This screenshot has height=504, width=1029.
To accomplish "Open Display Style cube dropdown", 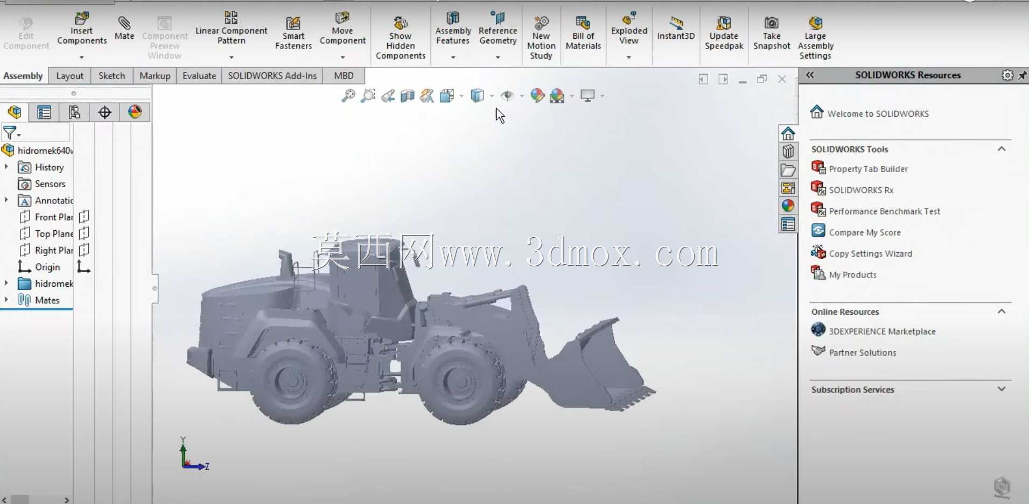I will (492, 96).
